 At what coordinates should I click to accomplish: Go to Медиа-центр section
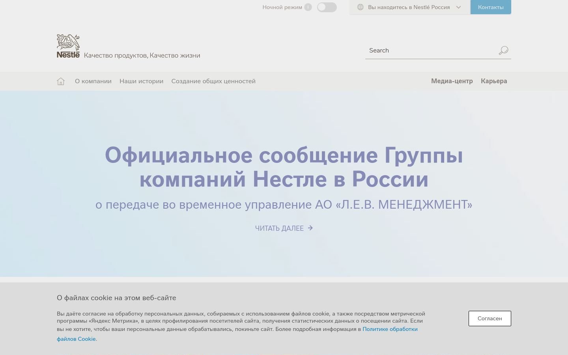click(x=452, y=81)
